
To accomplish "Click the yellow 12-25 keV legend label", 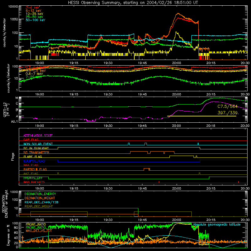I will tap(35, 14).
